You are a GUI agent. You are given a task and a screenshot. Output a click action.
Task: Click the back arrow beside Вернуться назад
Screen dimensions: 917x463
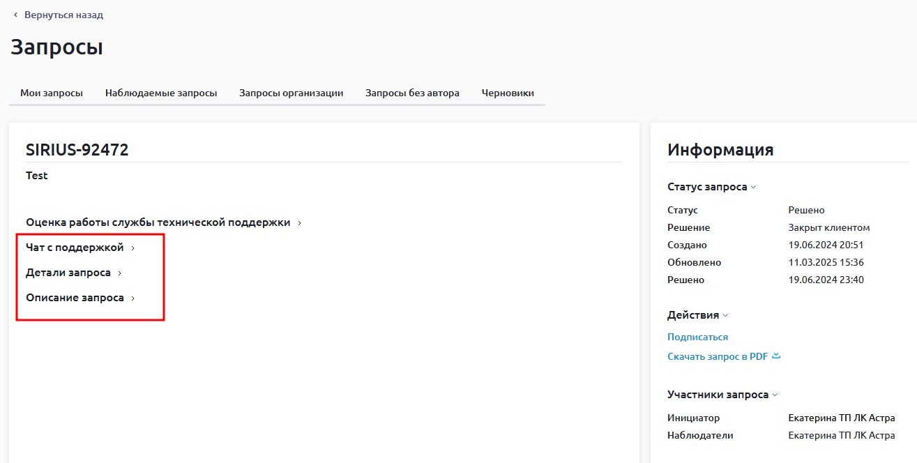coord(15,15)
